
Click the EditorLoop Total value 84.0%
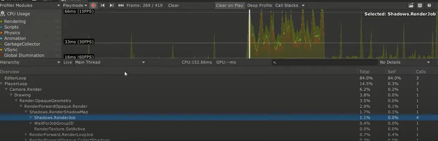[366, 78]
